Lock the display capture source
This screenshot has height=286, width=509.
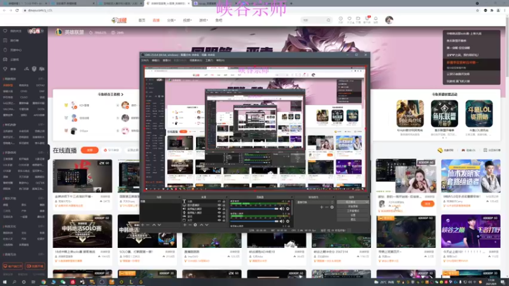pos(224,205)
